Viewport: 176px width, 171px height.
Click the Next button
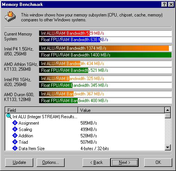click(124, 162)
